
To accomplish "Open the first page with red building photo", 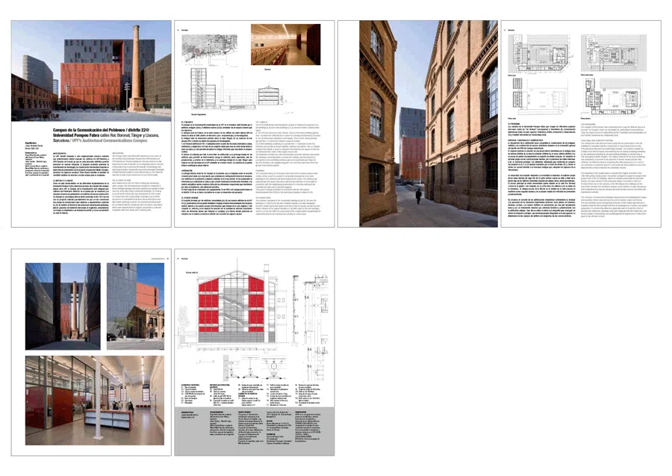I will point(91,124).
